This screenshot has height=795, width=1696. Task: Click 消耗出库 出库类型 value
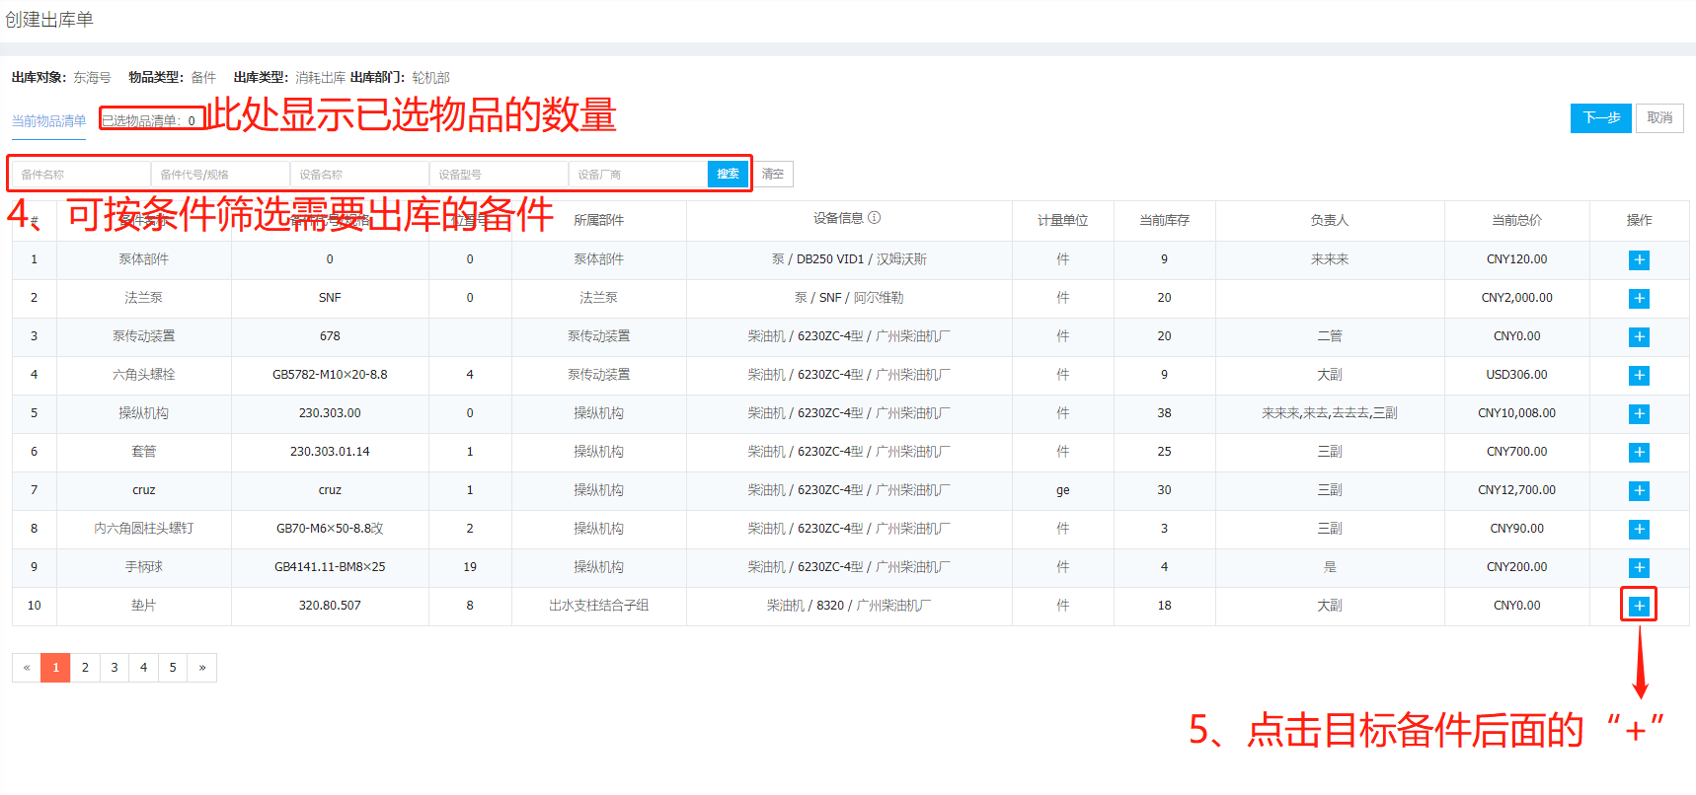pyautogui.click(x=320, y=77)
